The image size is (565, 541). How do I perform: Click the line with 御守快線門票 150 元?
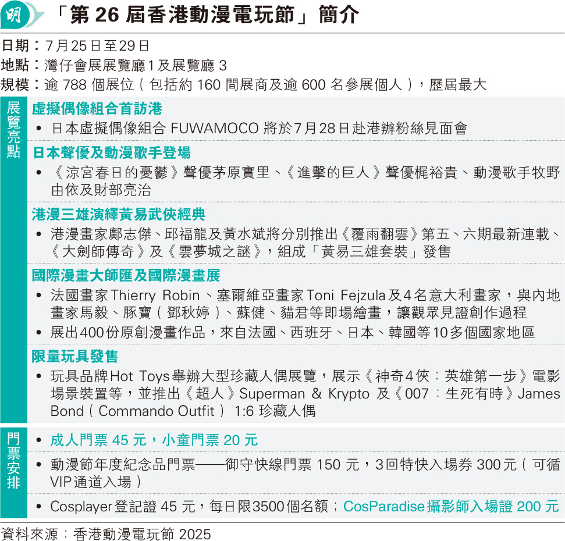305,465
